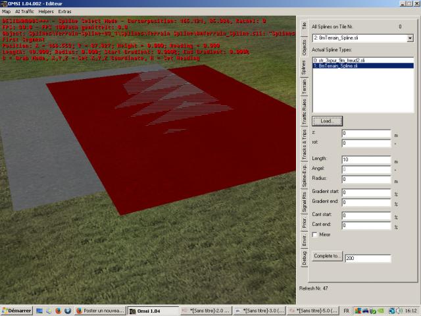This screenshot has height=316, width=421.
Task: Open the Helpers menu
Action: pyautogui.click(x=46, y=12)
